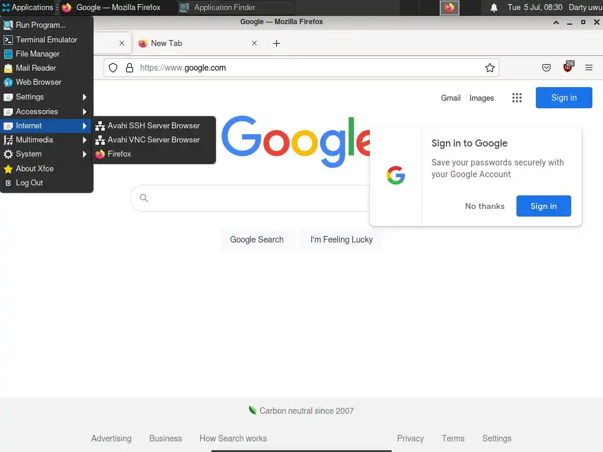Viewport: 603px width, 452px height.
Task: Open the footer Settings link
Action: [497, 438]
